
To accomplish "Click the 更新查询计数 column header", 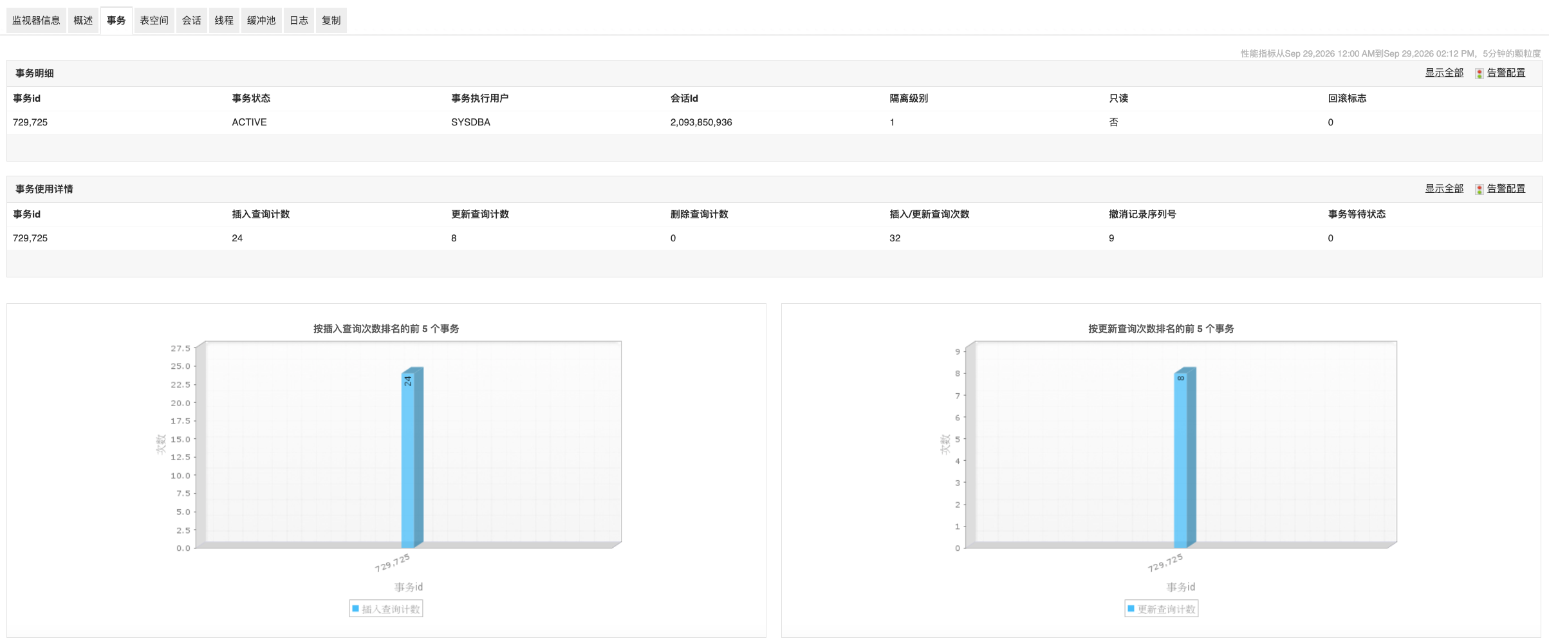I will (480, 214).
